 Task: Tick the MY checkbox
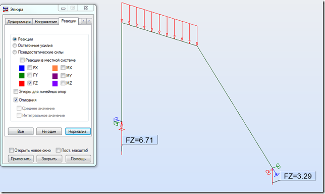coord(63,75)
